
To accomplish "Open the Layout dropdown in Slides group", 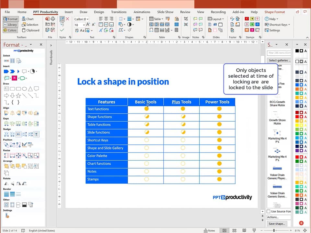I will (216, 19).
